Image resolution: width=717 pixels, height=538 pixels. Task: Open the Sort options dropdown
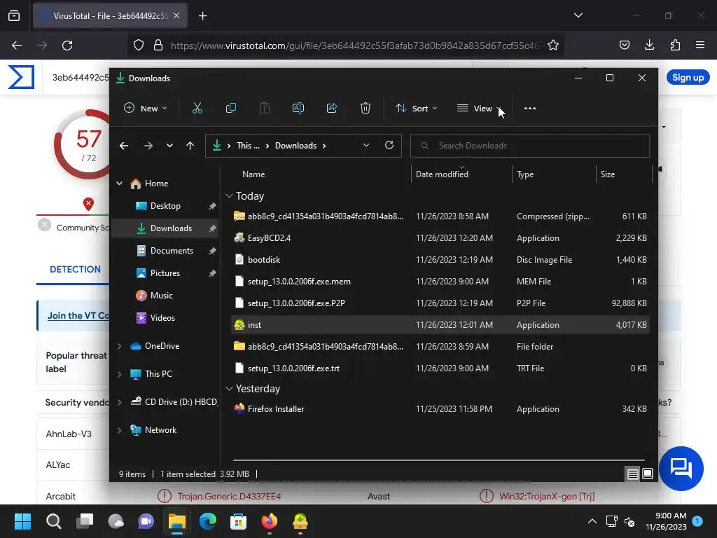click(417, 109)
